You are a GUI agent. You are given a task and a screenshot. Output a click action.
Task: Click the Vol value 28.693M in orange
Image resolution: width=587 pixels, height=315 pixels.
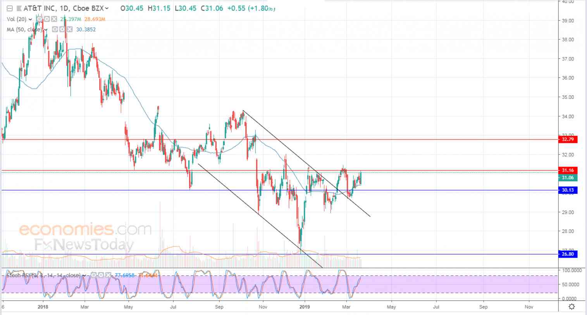(x=95, y=19)
